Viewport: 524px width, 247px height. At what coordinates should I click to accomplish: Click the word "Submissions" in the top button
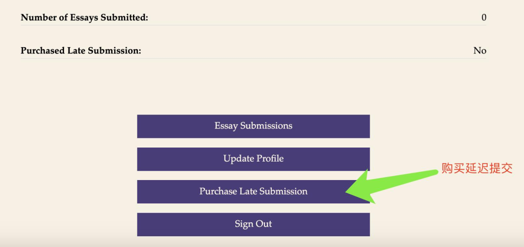point(266,126)
